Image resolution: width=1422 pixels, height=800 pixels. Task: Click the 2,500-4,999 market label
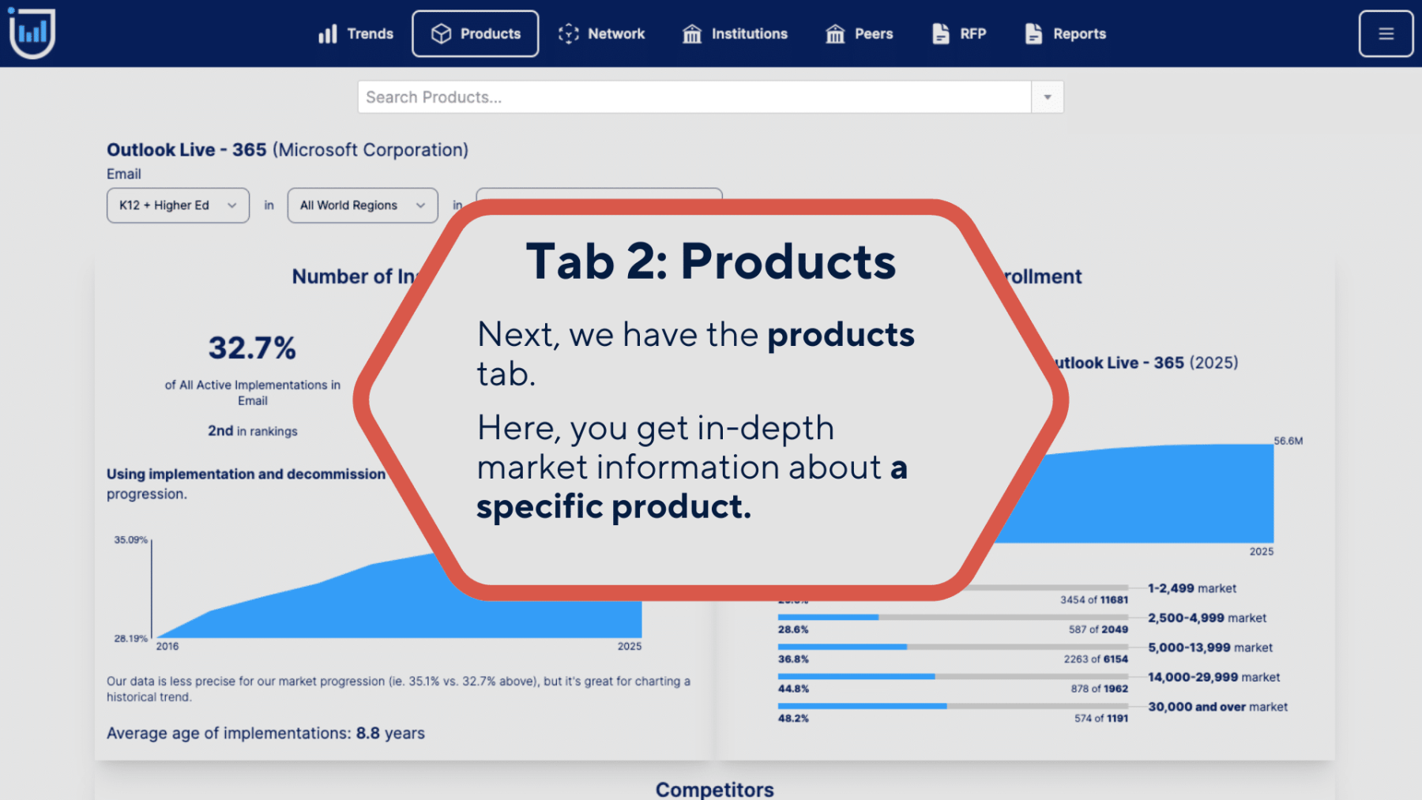1207,618
